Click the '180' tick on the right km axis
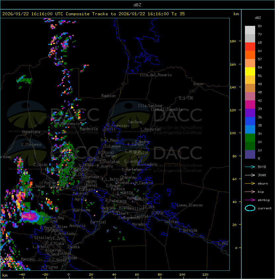Screen dimensions: 275x279 click(233, 41)
